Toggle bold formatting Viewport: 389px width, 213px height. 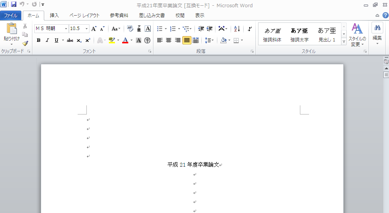(39, 40)
